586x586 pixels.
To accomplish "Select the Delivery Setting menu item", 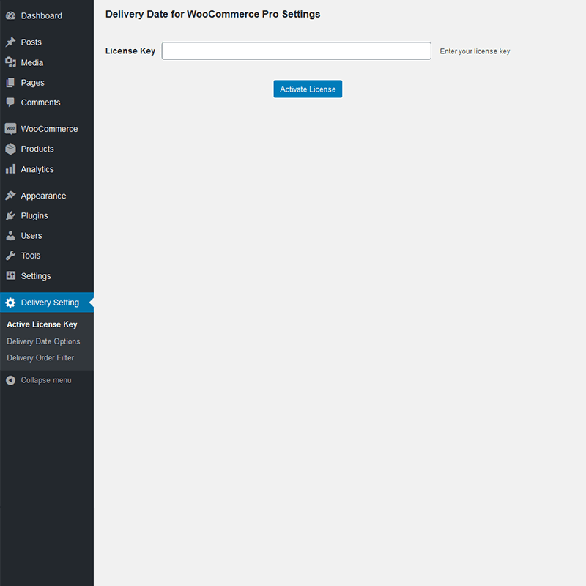I will pos(49,303).
